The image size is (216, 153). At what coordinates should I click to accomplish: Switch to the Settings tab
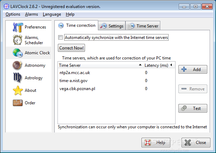click(112, 26)
